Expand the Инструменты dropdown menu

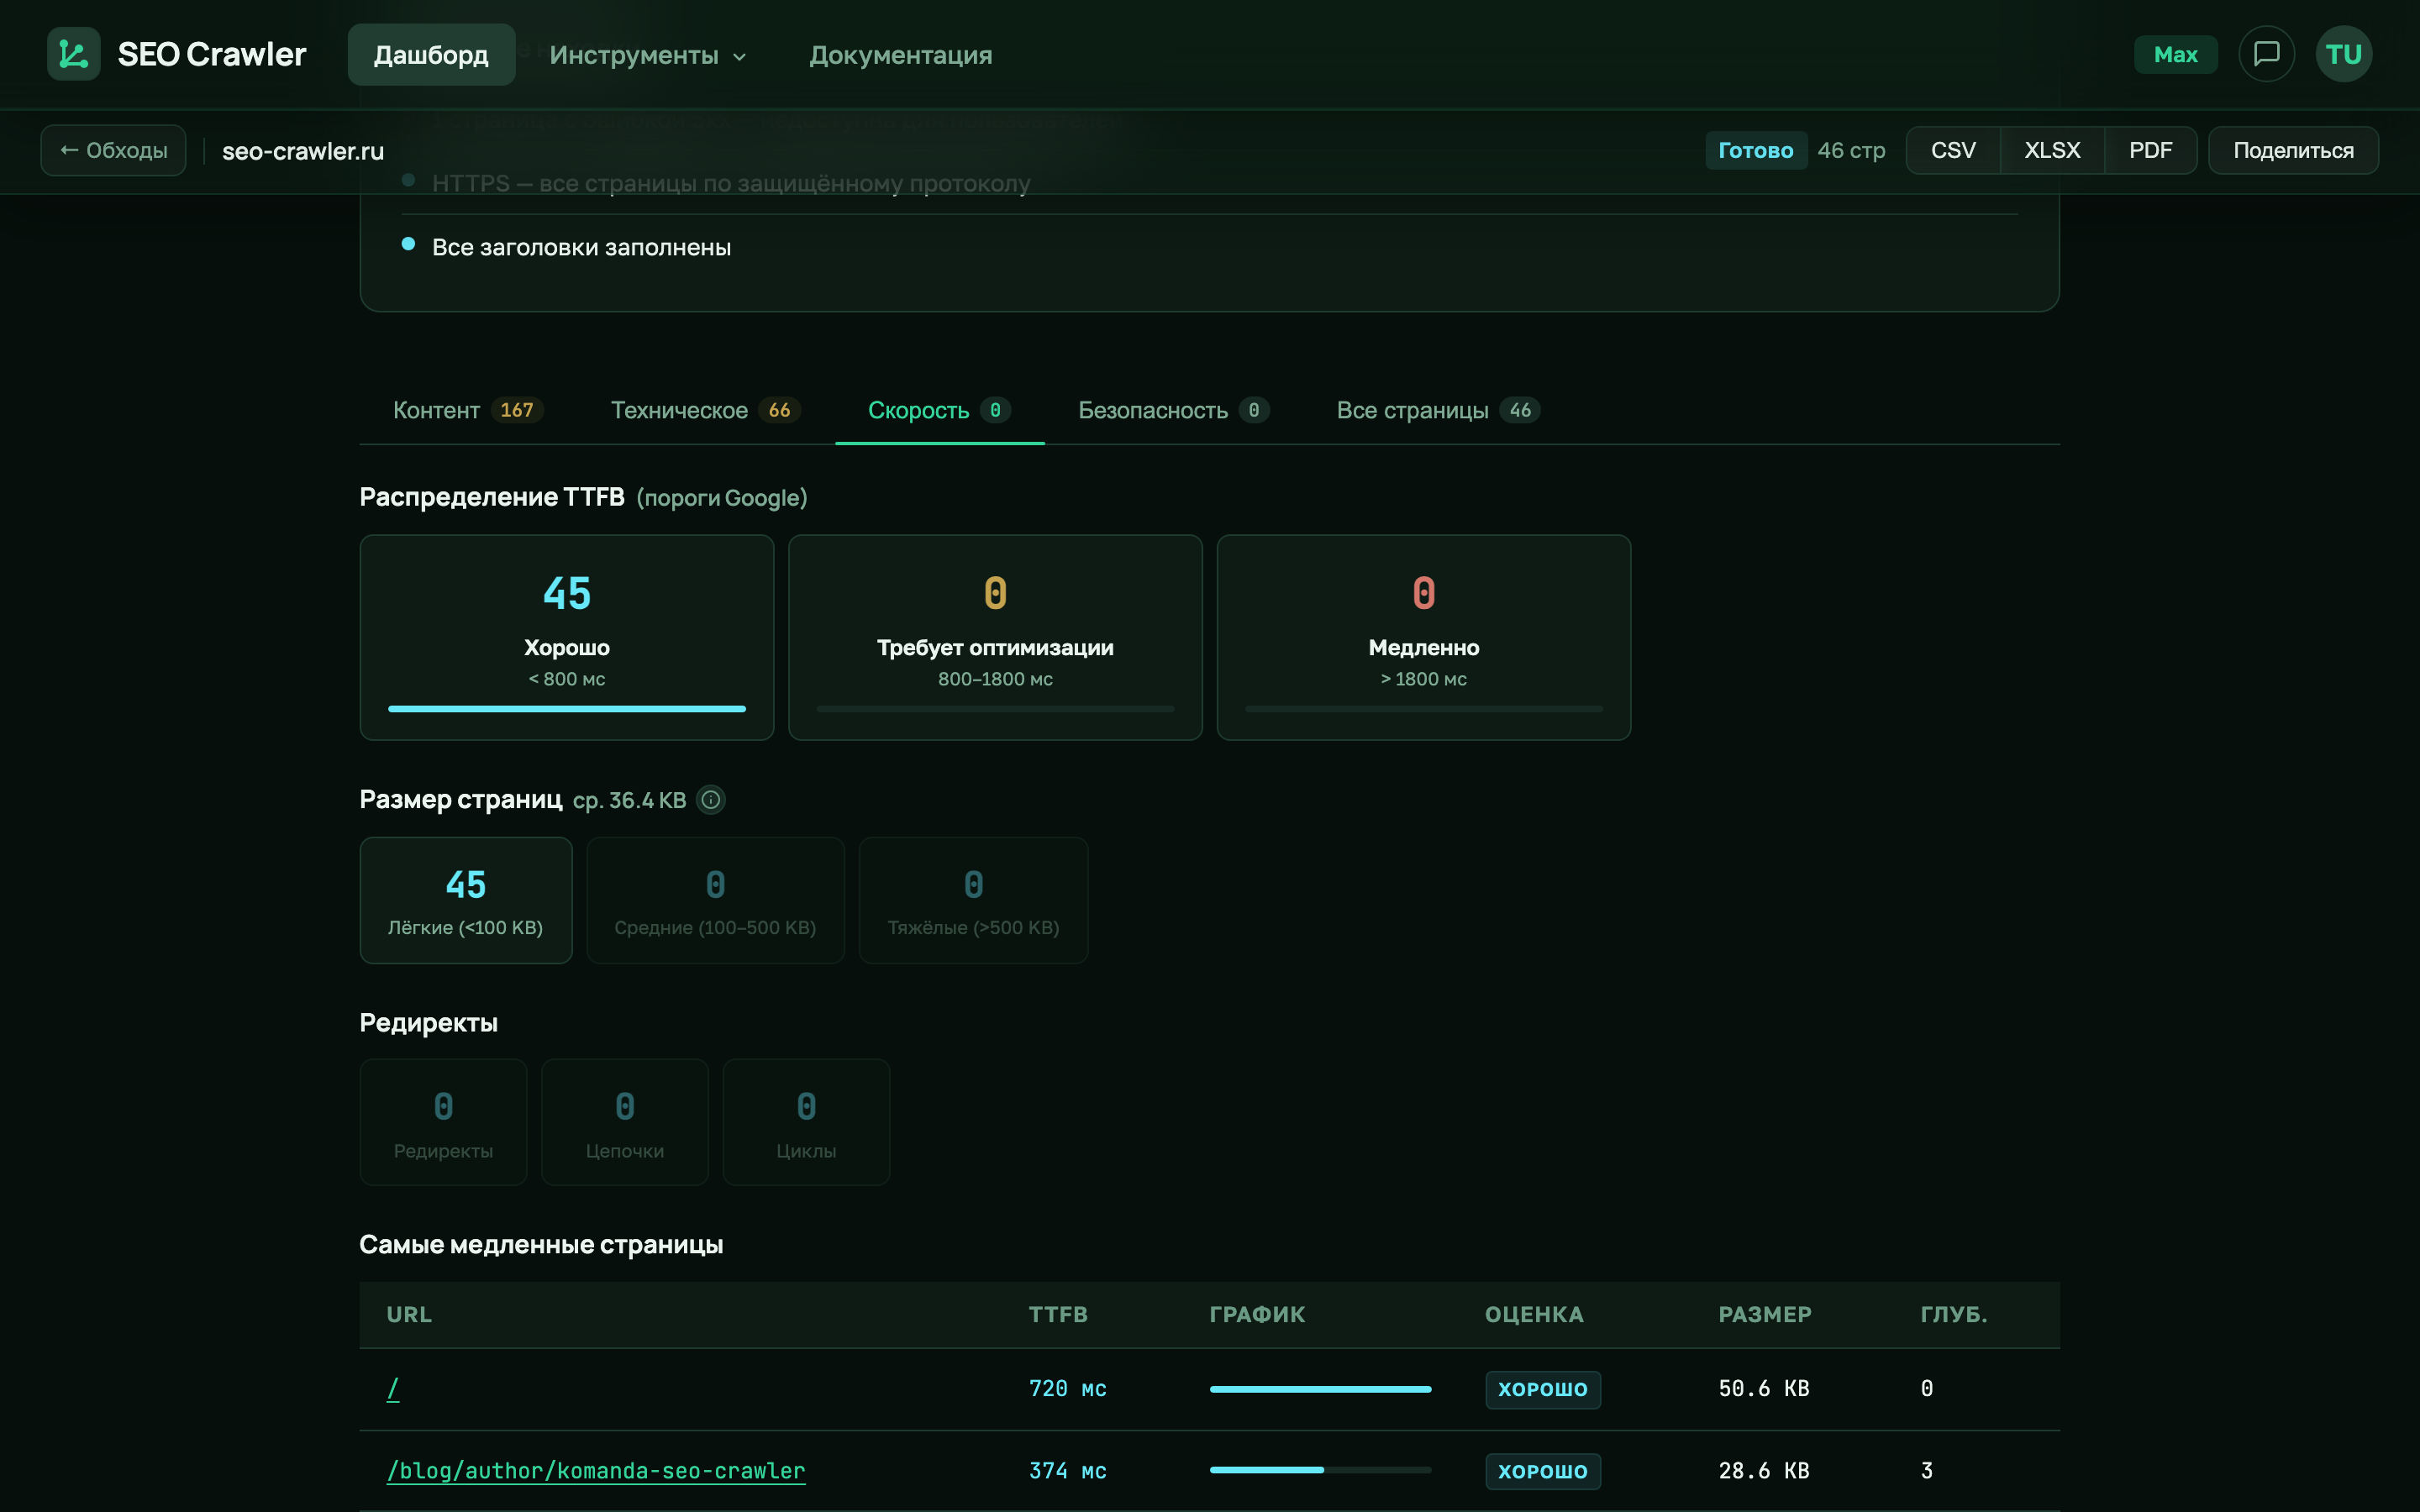coord(648,55)
